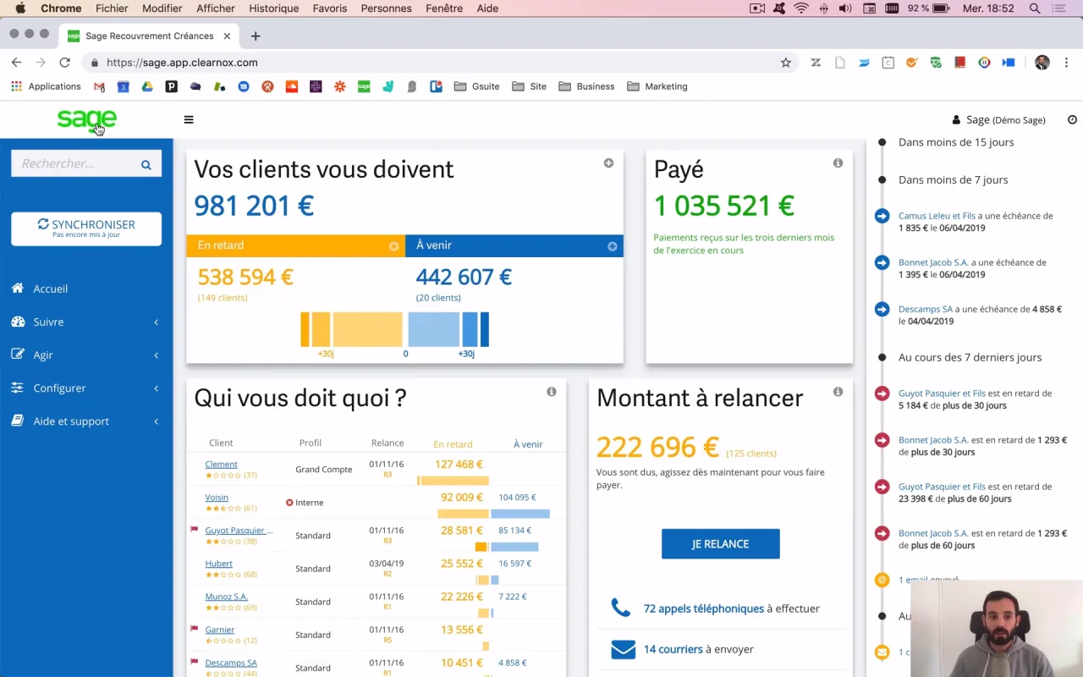The height and width of the screenshot is (677, 1083).
Task: Expand Vos clients vous doivent plus icon
Action: (608, 162)
